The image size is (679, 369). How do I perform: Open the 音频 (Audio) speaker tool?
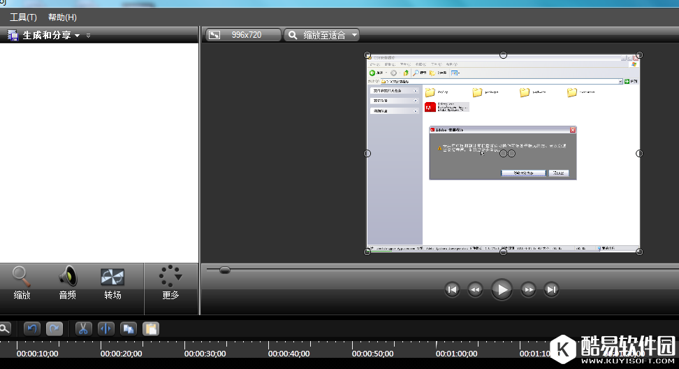click(x=68, y=283)
